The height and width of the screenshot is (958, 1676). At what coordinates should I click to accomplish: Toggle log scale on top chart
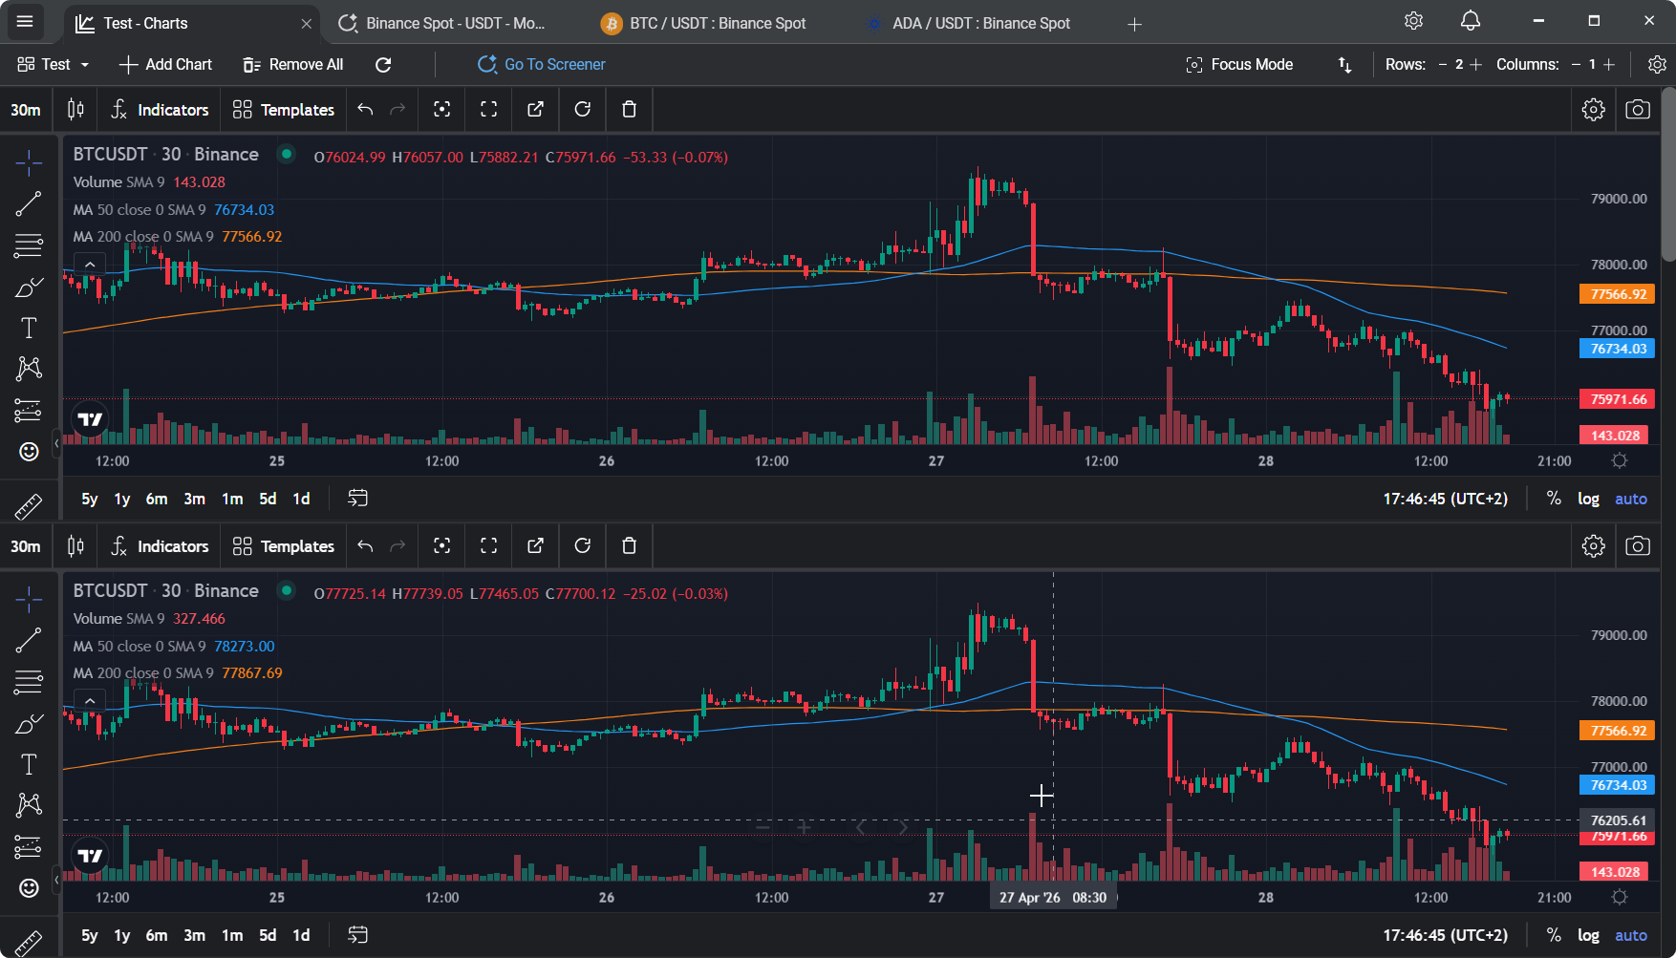(x=1588, y=499)
